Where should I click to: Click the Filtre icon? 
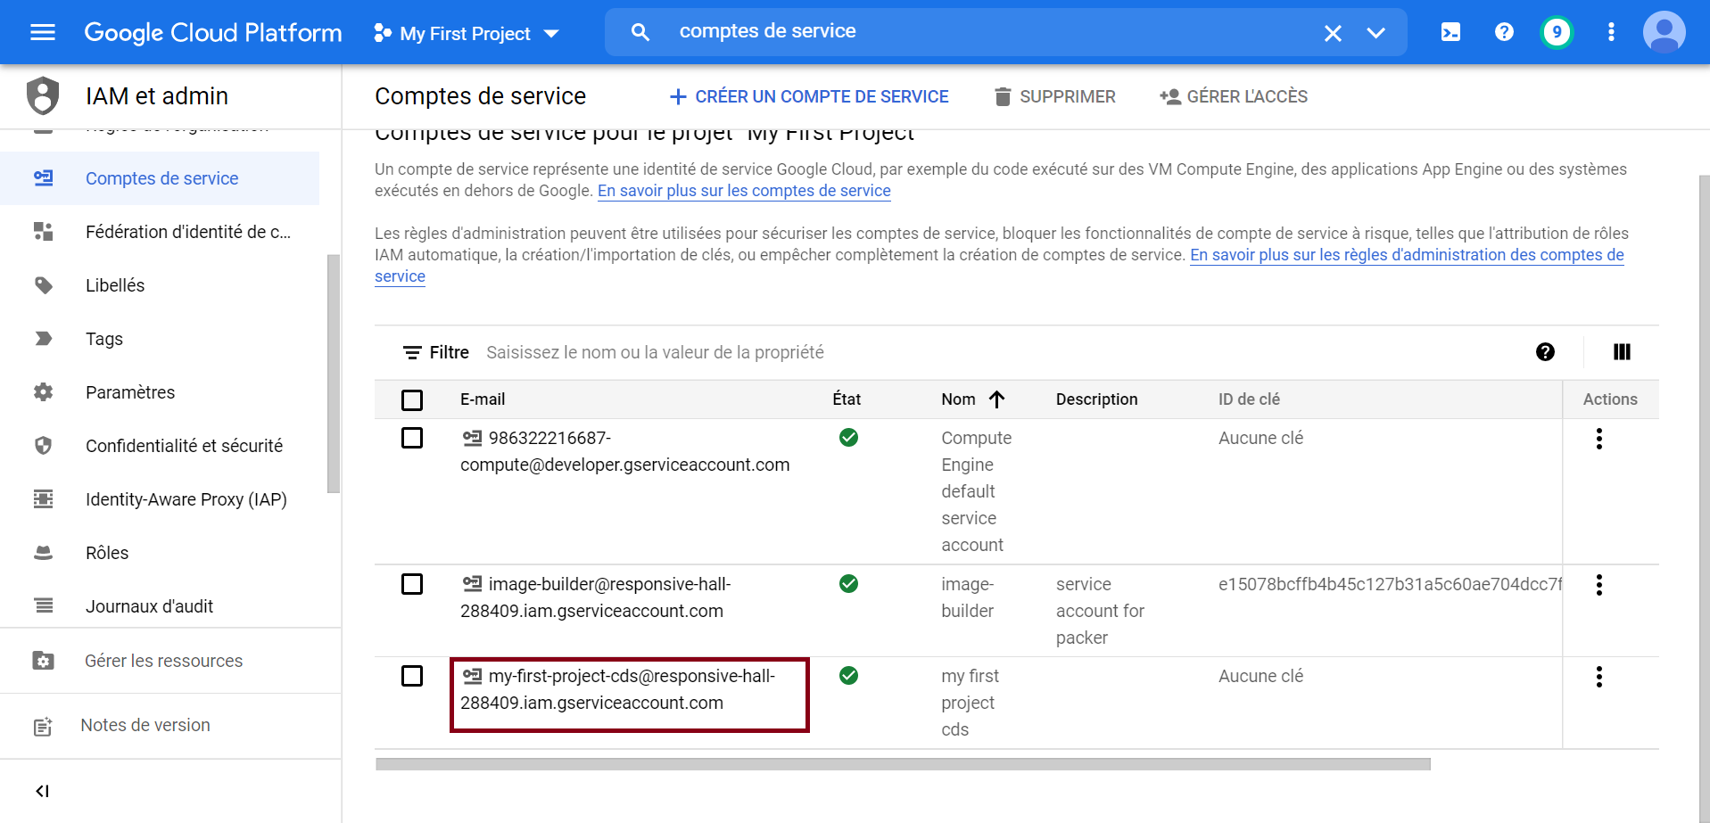(411, 352)
